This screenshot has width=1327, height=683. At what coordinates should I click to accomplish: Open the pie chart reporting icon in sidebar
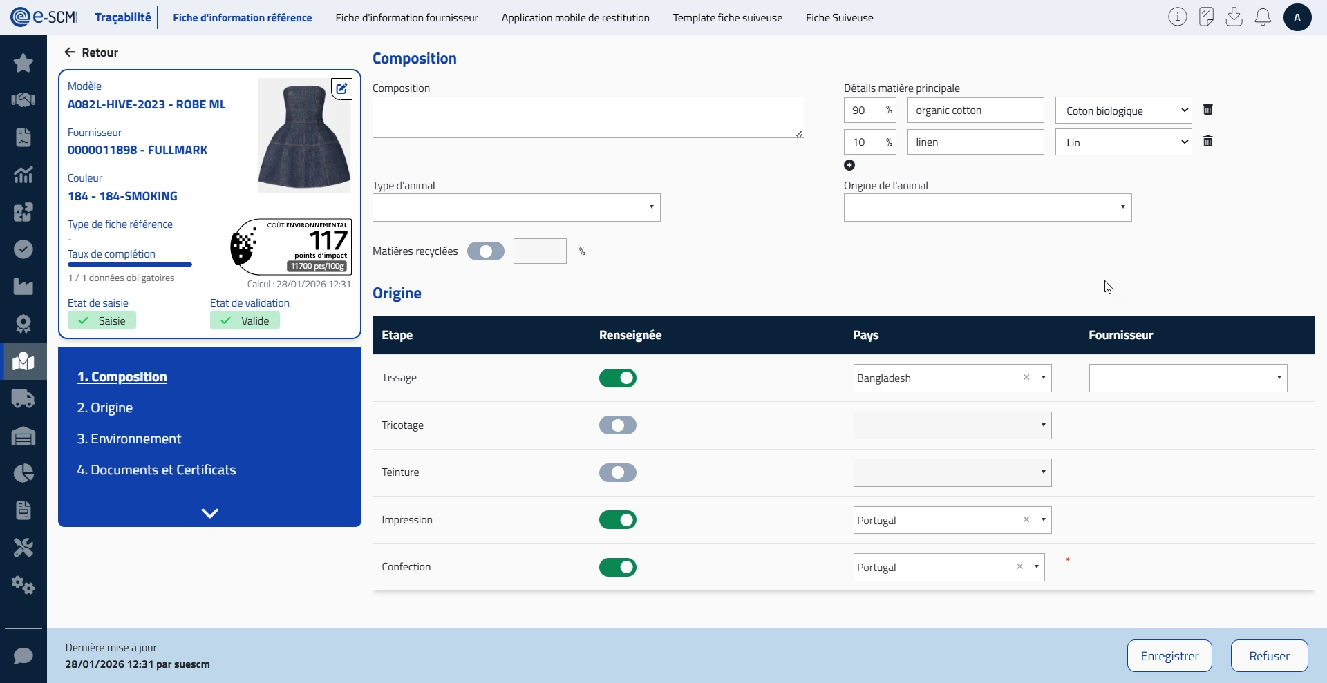[x=23, y=473]
